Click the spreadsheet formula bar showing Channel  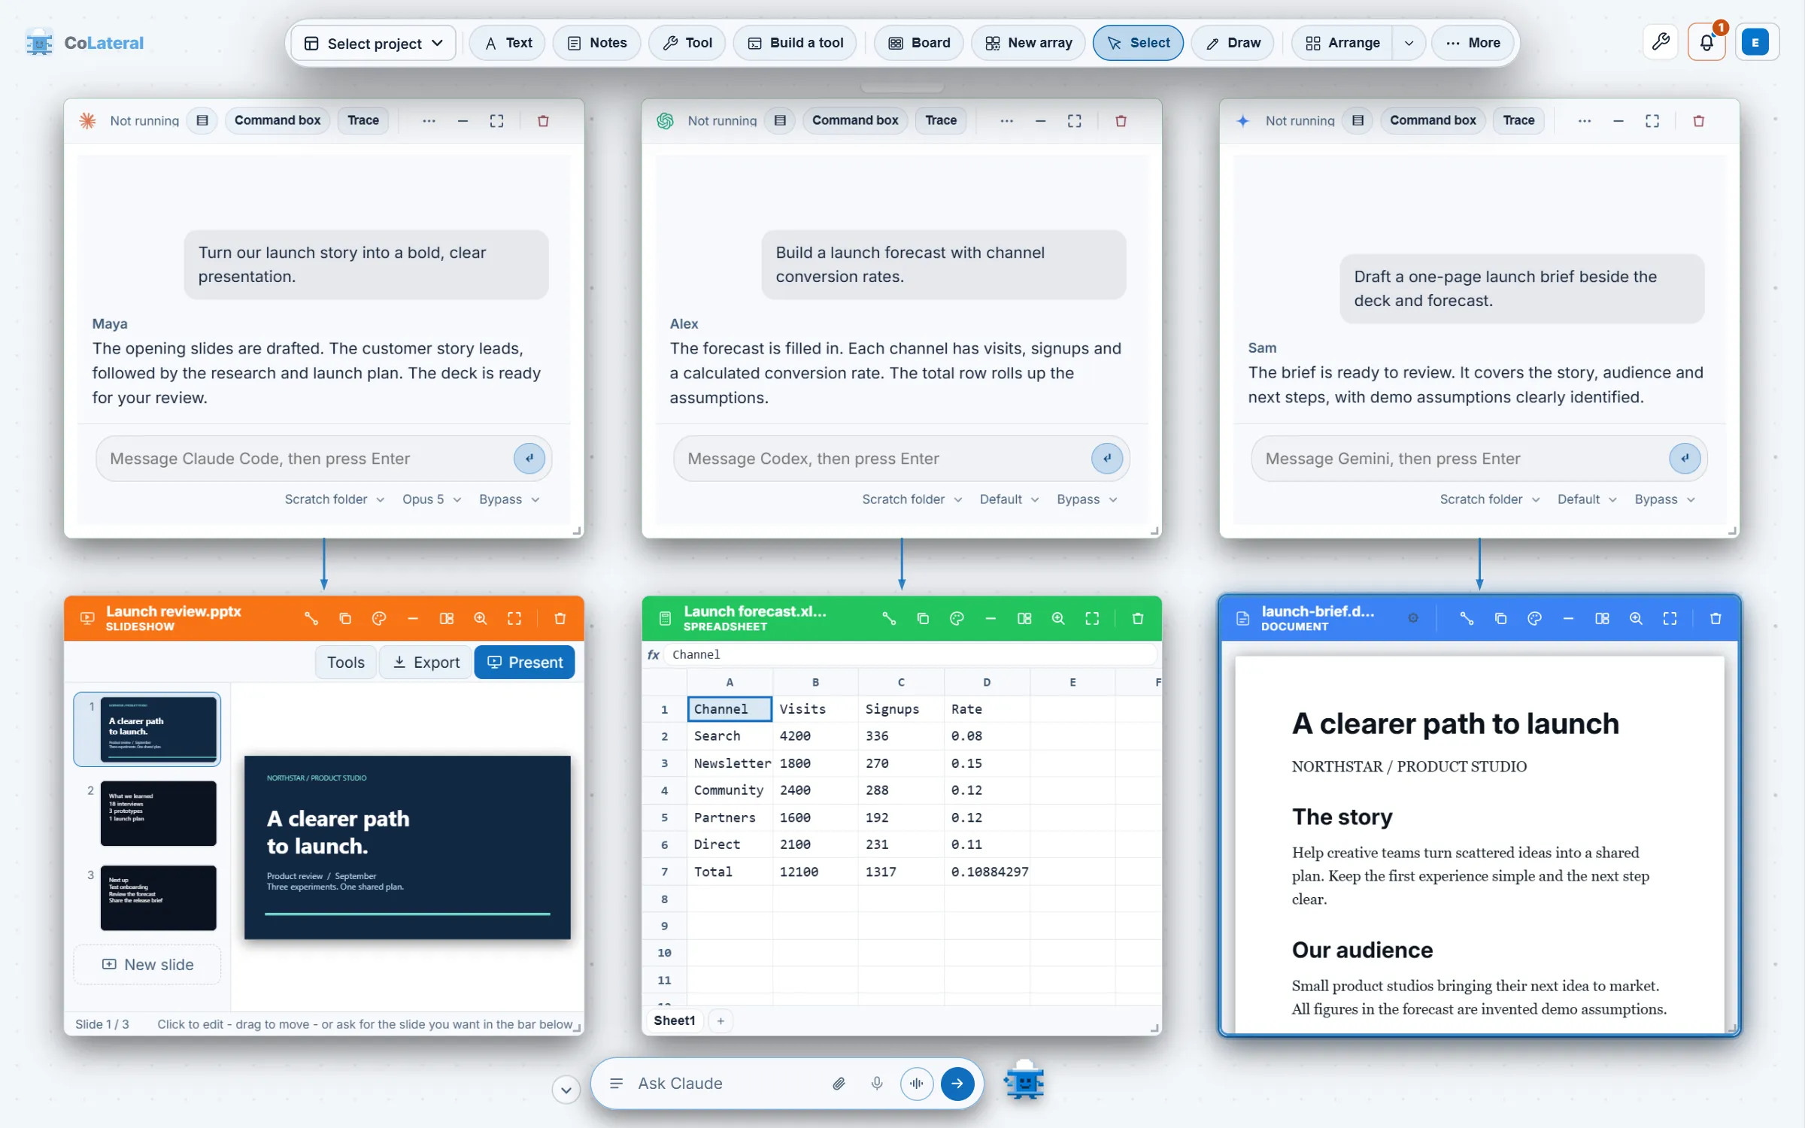pos(910,654)
